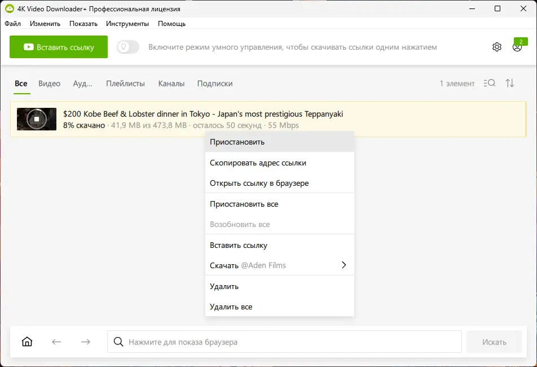The width and height of the screenshot is (537, 367).
Task: Click the back arrow navigation icon
Action: coord(56,342)
